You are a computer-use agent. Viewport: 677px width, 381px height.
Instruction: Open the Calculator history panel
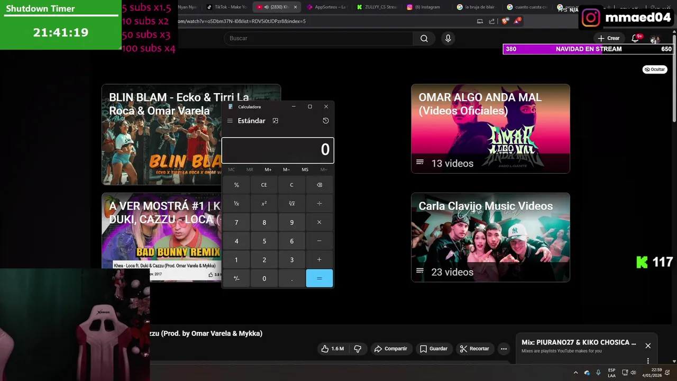pyautogui.click(x=326, y=121)
